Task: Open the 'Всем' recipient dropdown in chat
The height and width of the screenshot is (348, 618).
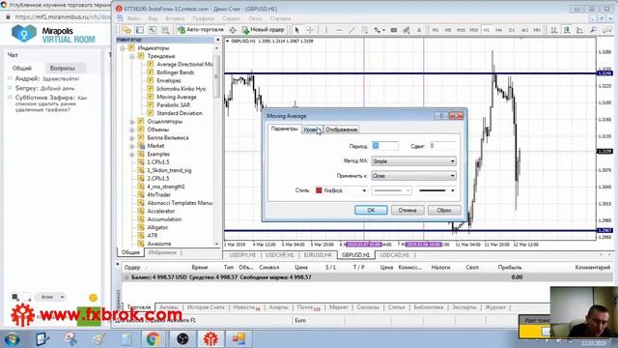Action: coord(50,297)
